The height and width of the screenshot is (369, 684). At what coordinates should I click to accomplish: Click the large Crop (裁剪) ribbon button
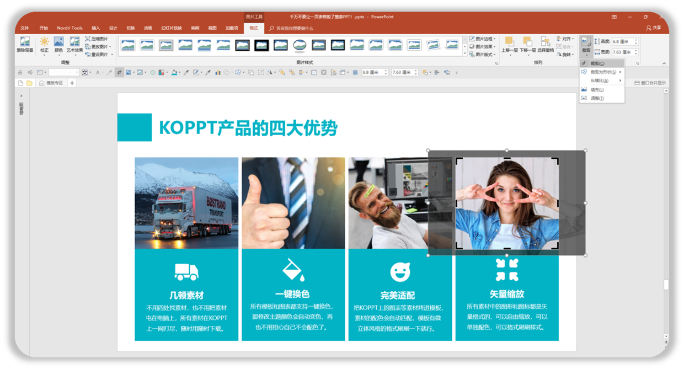(586, 46)
